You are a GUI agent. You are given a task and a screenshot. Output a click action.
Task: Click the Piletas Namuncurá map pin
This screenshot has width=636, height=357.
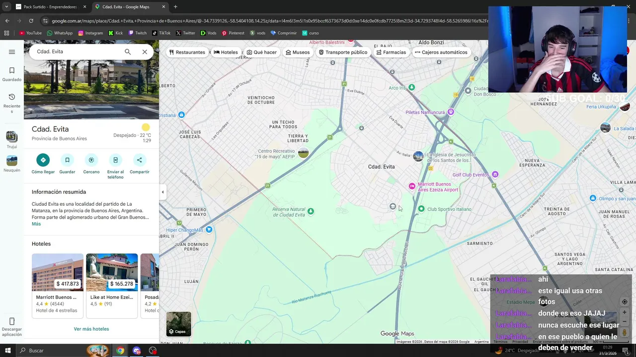pyautogui.click(x=451, y=112)
